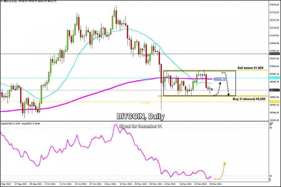Click the 48985.40 price axis label
The image size is (281, 187).
pos(274,82)
